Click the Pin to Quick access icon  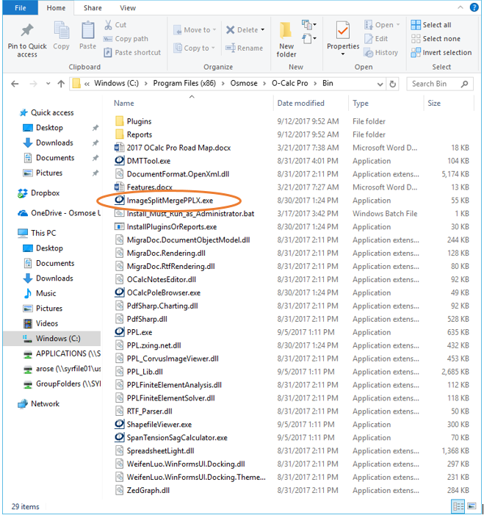(27, 30)
